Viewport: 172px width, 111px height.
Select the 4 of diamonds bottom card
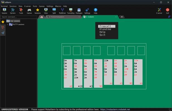(108, 79)
